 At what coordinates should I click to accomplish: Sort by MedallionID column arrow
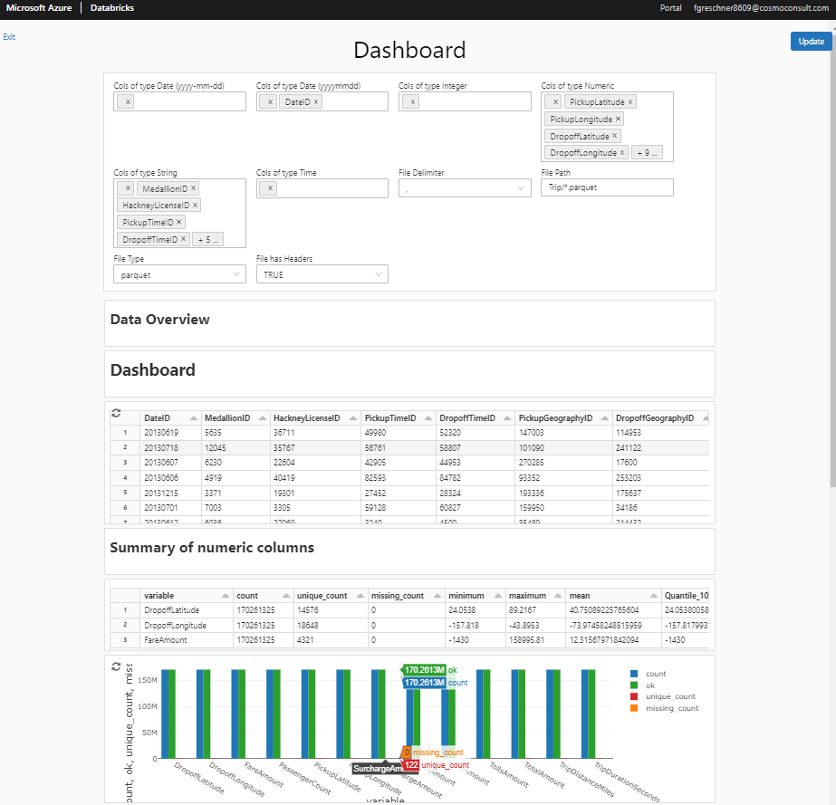point(263,418)
